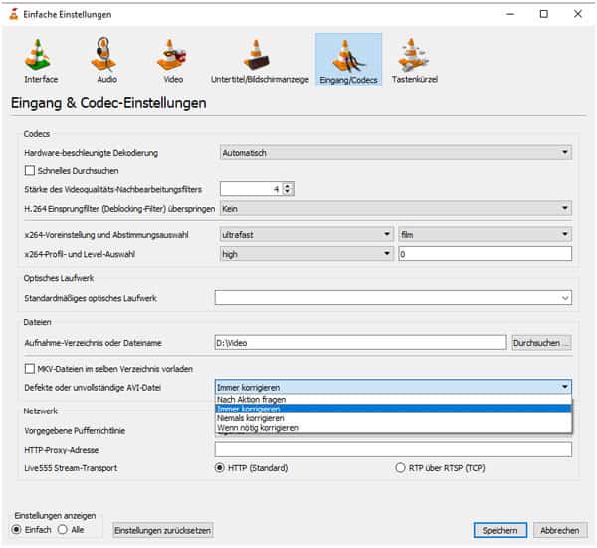The image size is (597, 548).
Task: Click Durchsuchen button for recording directory
Action: [541, 343]
